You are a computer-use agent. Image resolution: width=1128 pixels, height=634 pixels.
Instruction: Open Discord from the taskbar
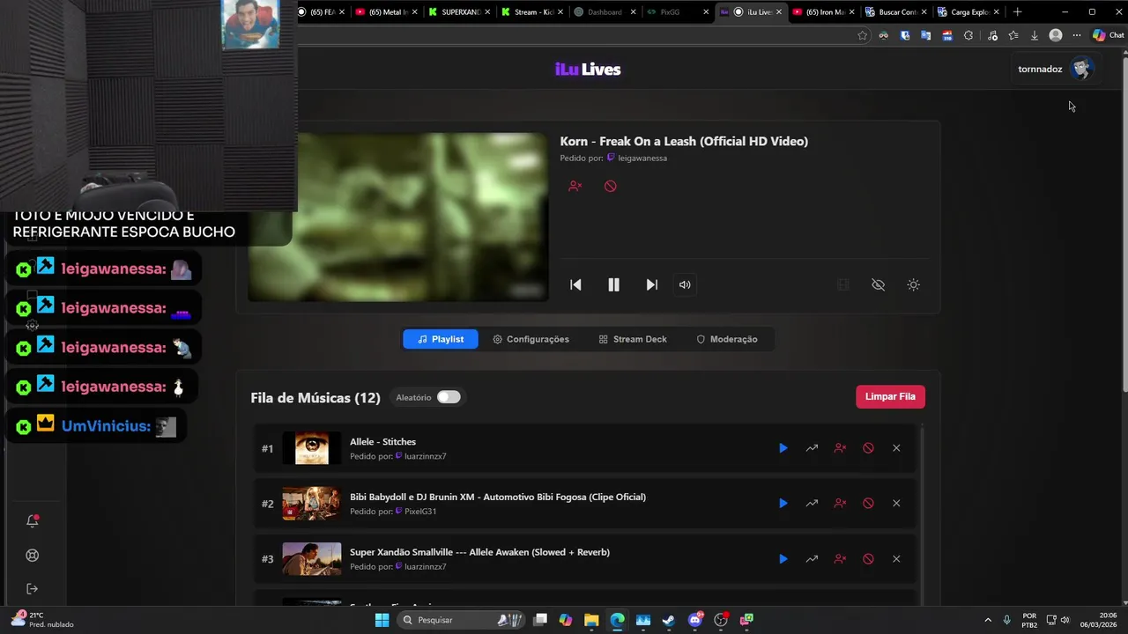695,620
